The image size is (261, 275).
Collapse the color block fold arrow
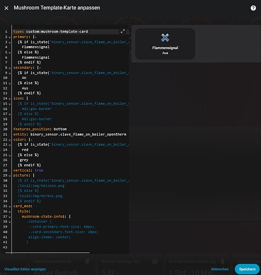[10, 140]
